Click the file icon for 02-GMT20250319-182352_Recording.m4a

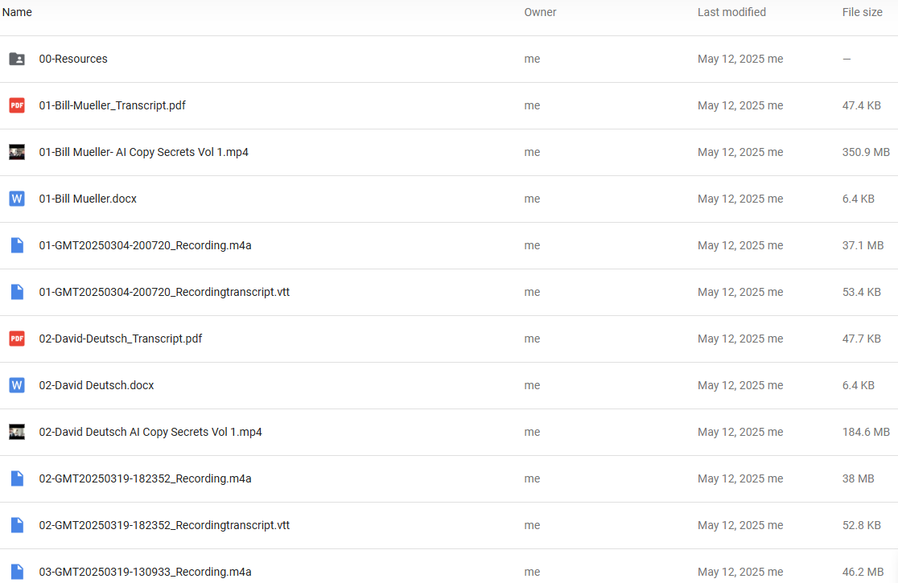(17, 478)
